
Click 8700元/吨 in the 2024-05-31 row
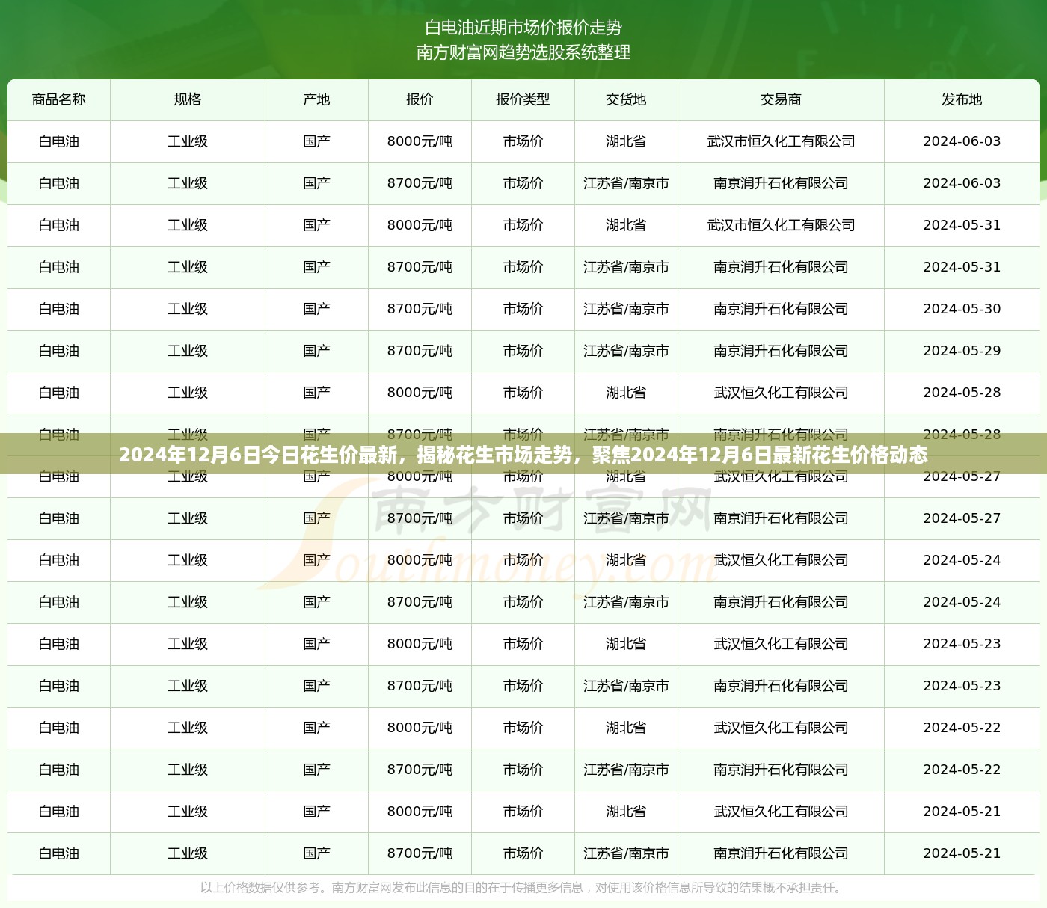(x=420, y=267)
